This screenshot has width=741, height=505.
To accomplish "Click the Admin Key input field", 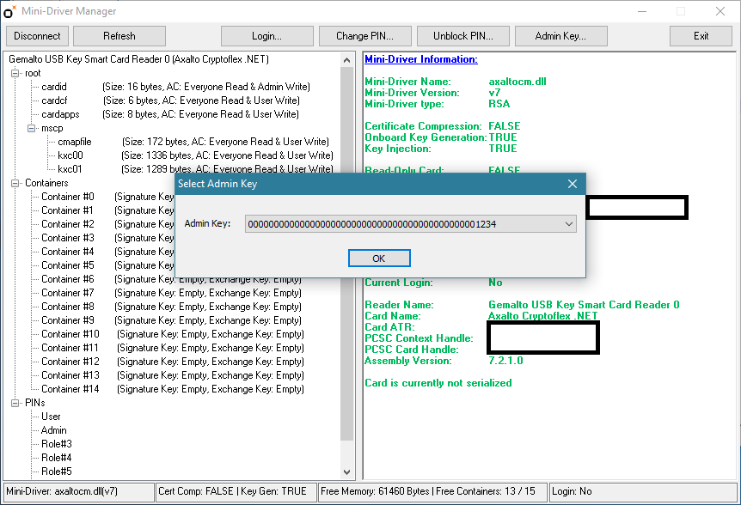I will coord(404,224).
